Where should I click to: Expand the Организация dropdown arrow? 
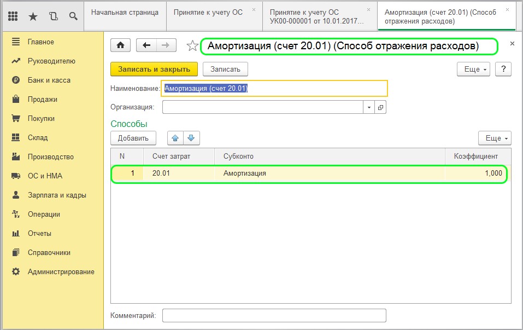click(x=369, y=108)
